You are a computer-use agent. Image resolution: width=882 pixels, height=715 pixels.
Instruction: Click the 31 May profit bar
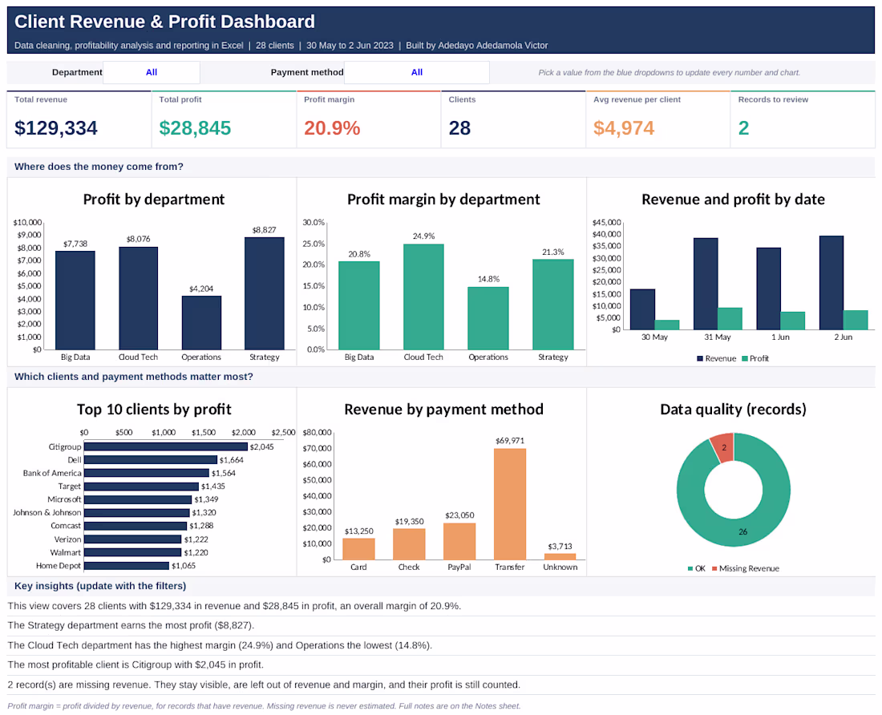point(730,319)
